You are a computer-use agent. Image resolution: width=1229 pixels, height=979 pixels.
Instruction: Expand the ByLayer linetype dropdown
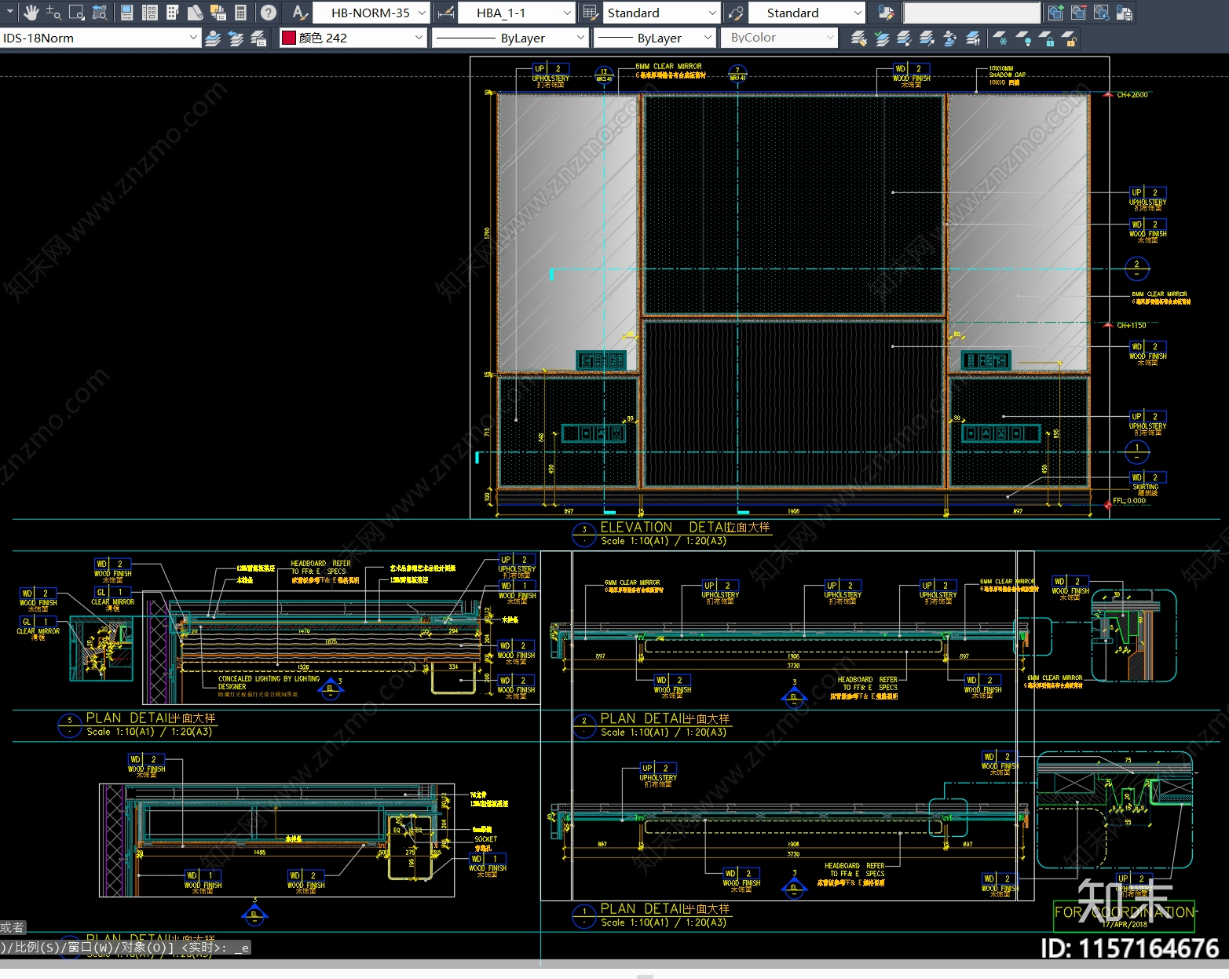580,38
